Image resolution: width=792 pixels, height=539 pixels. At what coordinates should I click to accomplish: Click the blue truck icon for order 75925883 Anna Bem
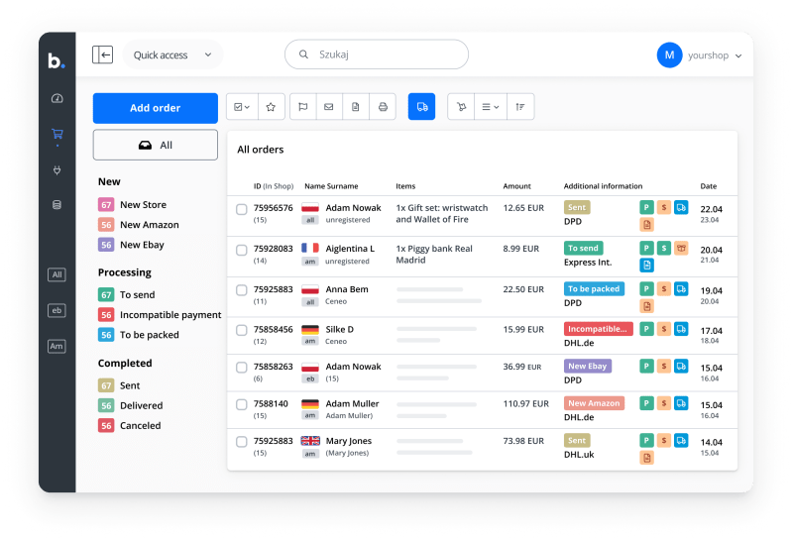[x=681, y=288]
